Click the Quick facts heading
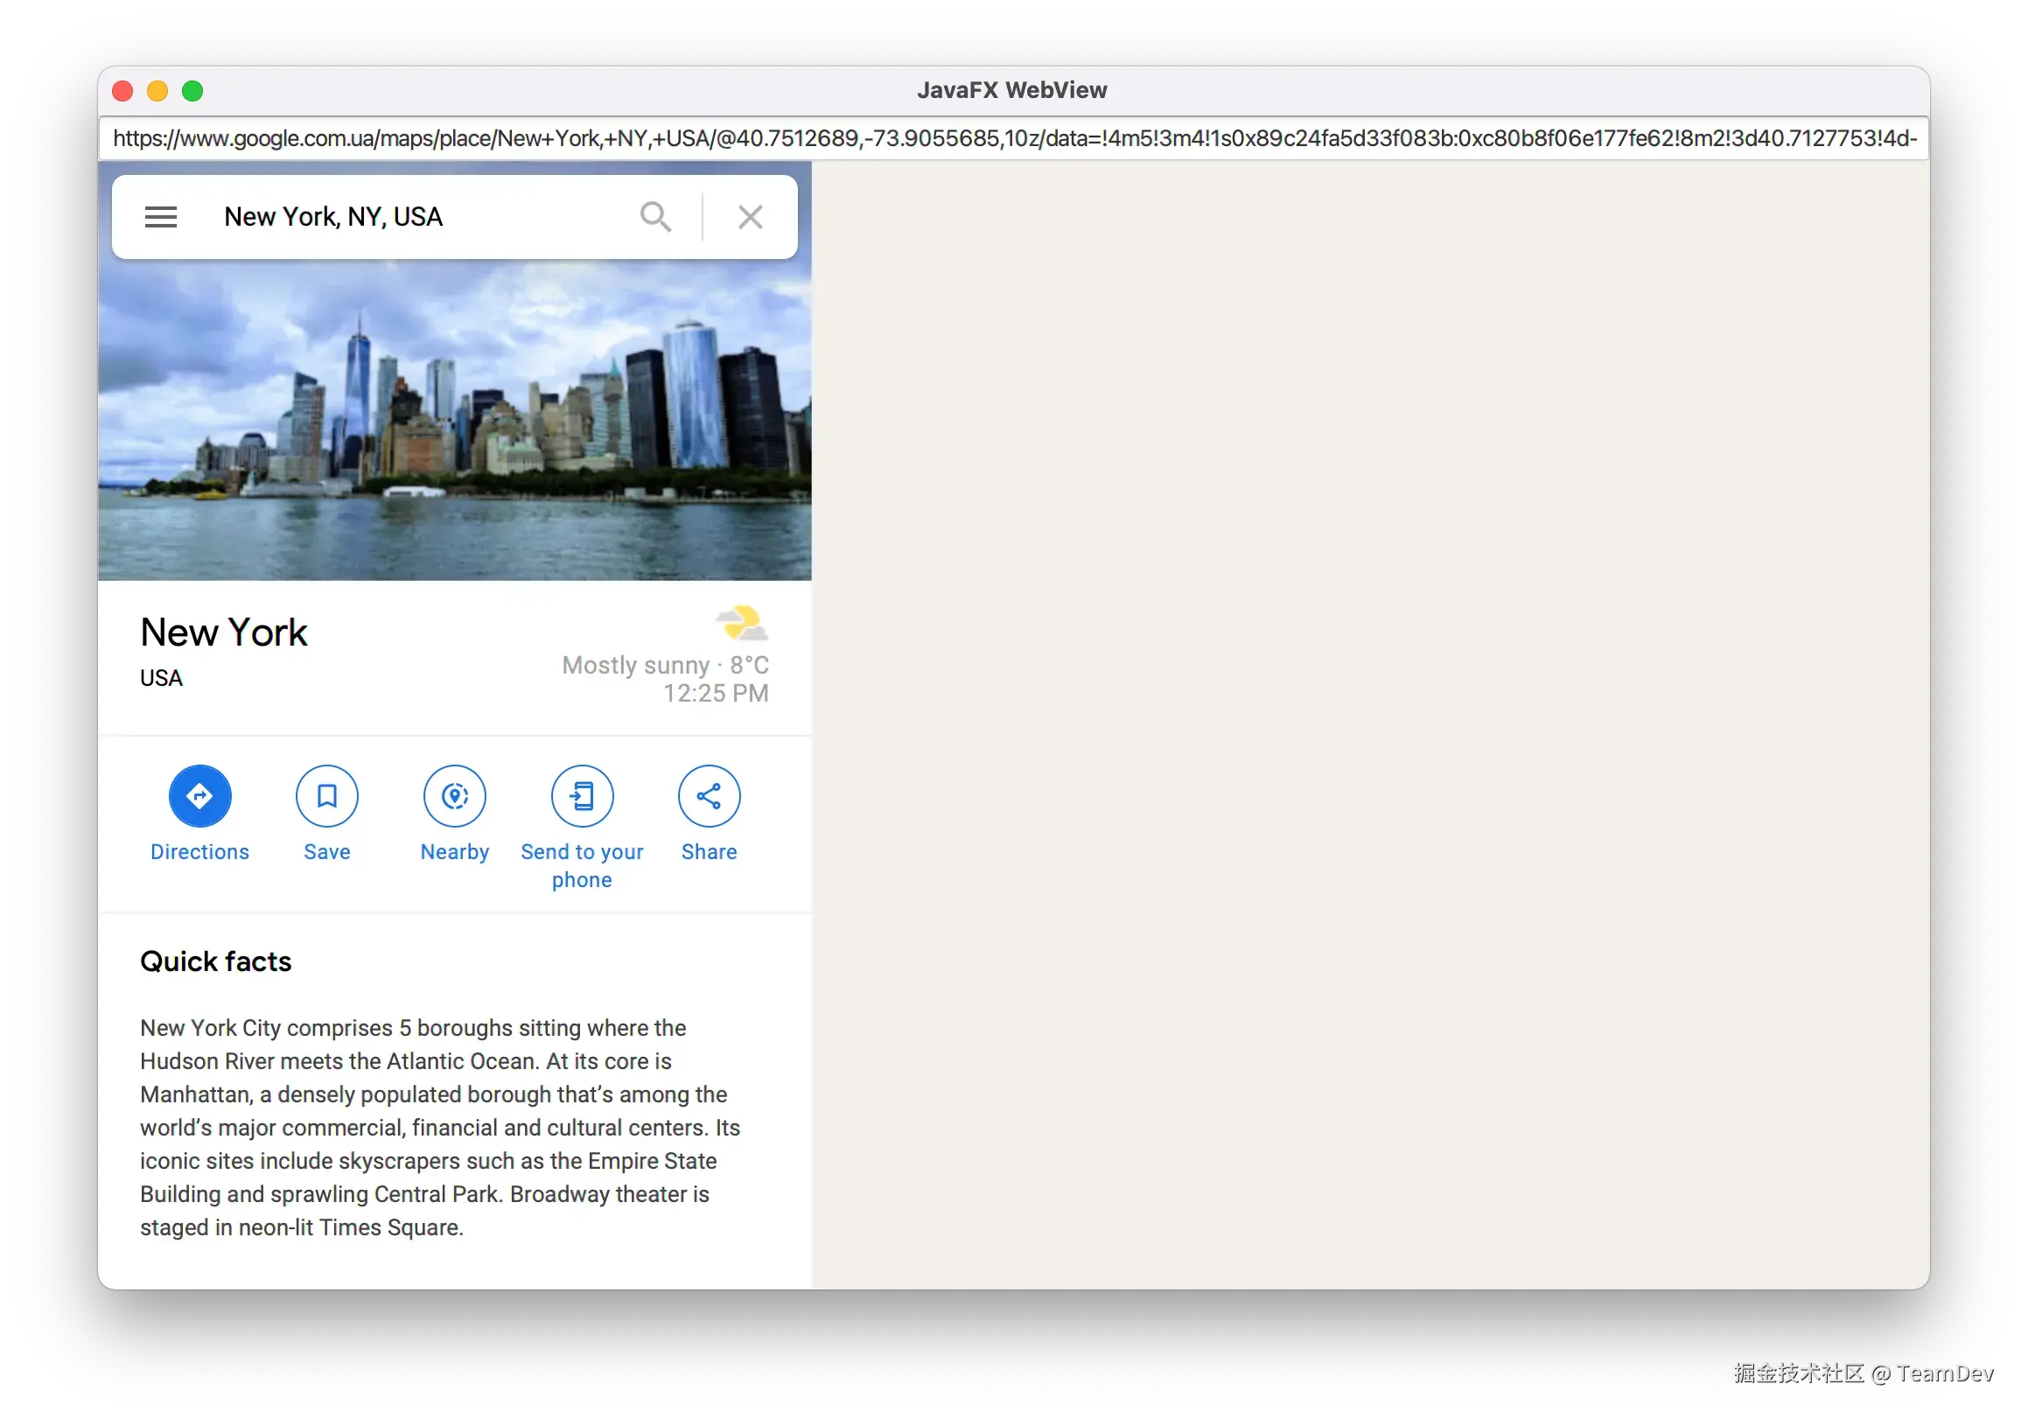 (215, 961)
